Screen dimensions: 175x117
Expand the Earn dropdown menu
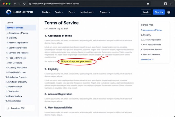click(72, 12)
